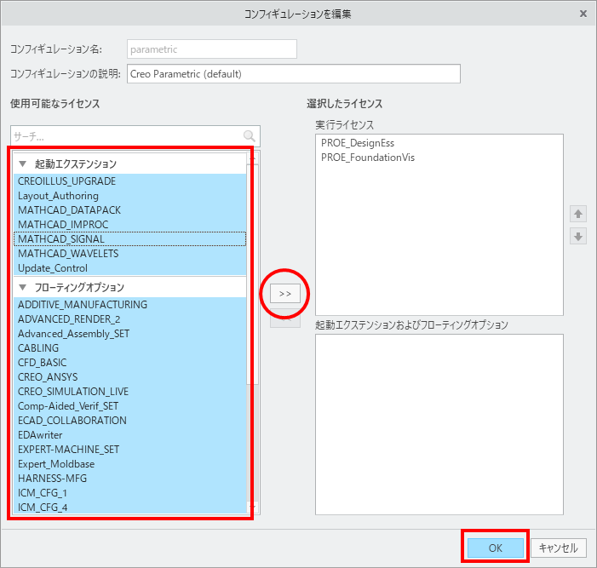Image resolution: width=597 pixels, height=568 pixels.
Task: Select Update_Control extension item
Action: coord(53,268)
